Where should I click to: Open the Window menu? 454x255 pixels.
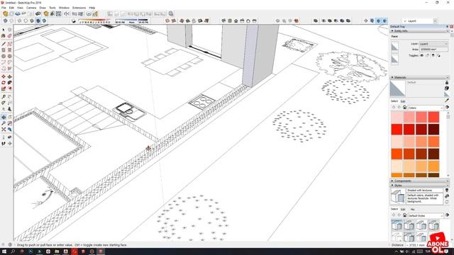click(x=64, y=8)
